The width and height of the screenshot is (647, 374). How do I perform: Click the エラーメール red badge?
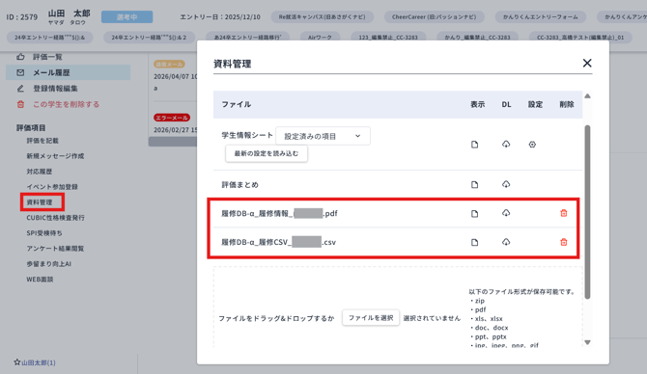[172, 118]
